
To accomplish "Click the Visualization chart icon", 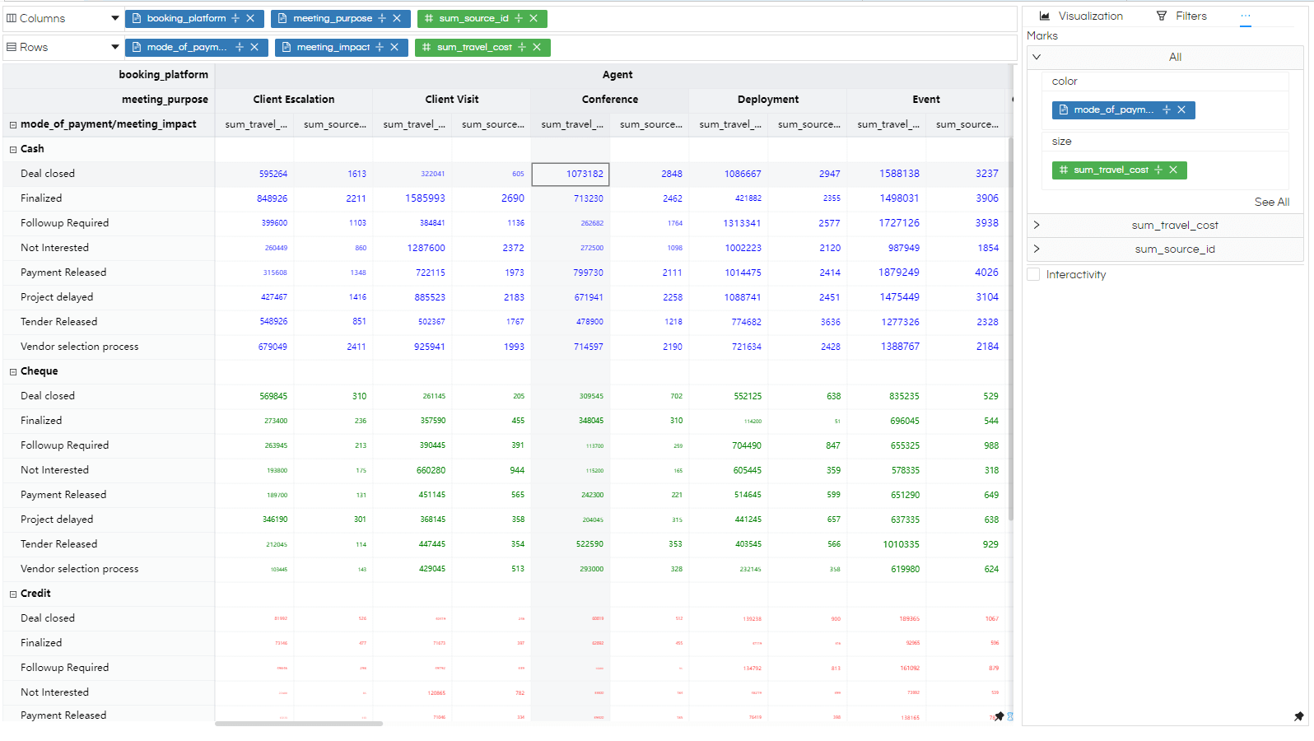I will [x=1045, y=16].
